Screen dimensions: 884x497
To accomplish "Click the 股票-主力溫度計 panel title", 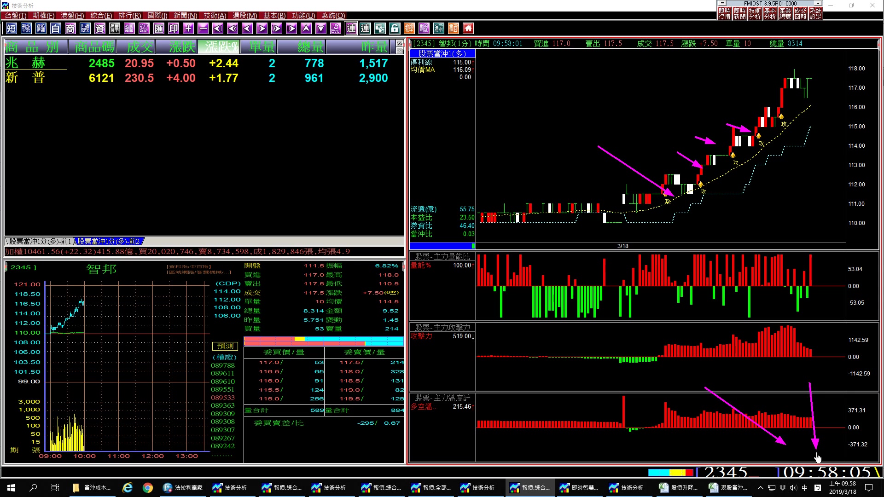I will pos(442,398).
